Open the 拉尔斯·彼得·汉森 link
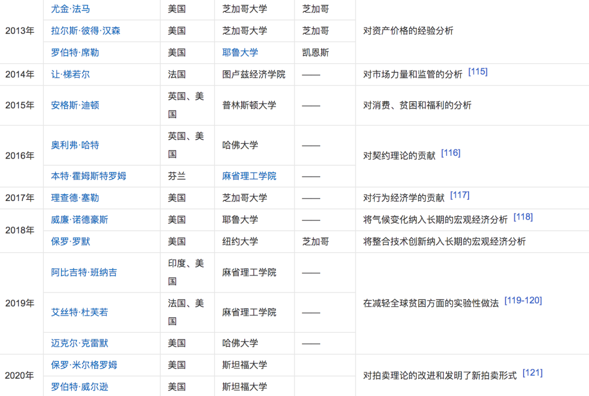Viewport: 589px width, 396px height. (86, 31)
